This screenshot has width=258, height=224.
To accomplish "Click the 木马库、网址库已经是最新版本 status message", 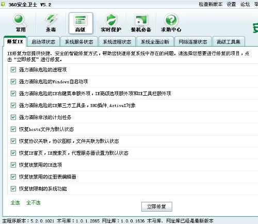I will 180,221.
